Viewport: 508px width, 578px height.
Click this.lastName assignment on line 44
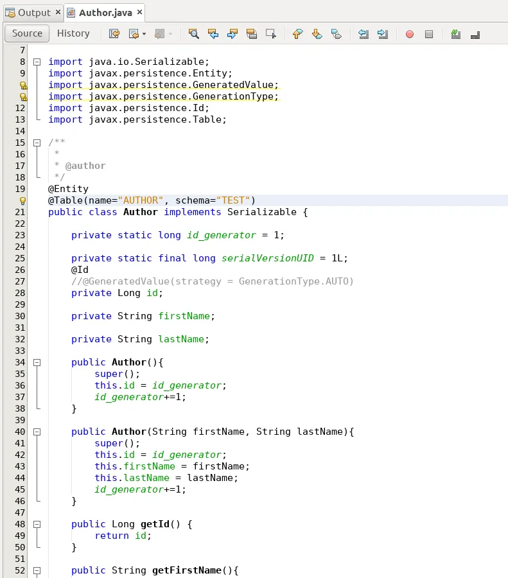coord(166,478)
